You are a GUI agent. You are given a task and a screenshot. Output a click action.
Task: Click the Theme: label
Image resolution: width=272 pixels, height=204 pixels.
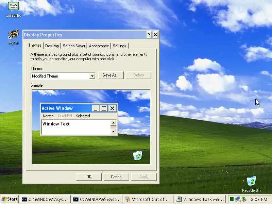[37, 69]
